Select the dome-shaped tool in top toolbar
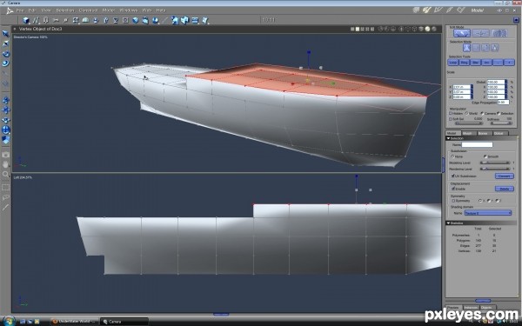 (x=85, y=20)
